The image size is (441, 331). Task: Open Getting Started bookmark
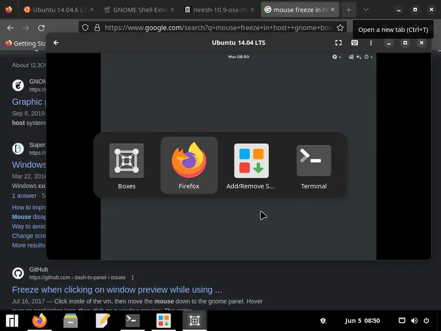(25, 44)
